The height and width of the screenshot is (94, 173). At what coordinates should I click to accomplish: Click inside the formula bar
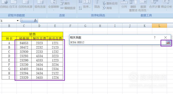pyautogui.click(x=105, y=21)
